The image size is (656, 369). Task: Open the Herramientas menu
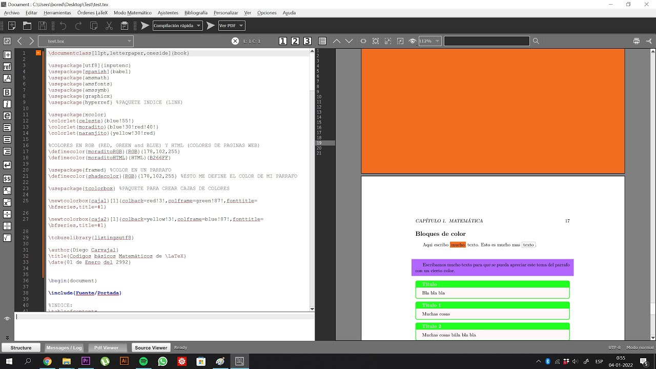pyautogui.click(x=57, y=13)
